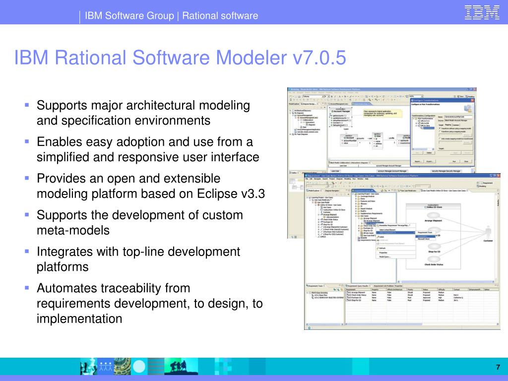Select the Customer actor figure
This screenshot has height=381, width=508.
tap(488, 232)
